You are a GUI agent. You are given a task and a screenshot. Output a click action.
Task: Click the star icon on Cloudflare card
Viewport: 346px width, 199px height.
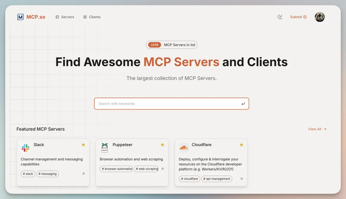[x=242, y=145]
